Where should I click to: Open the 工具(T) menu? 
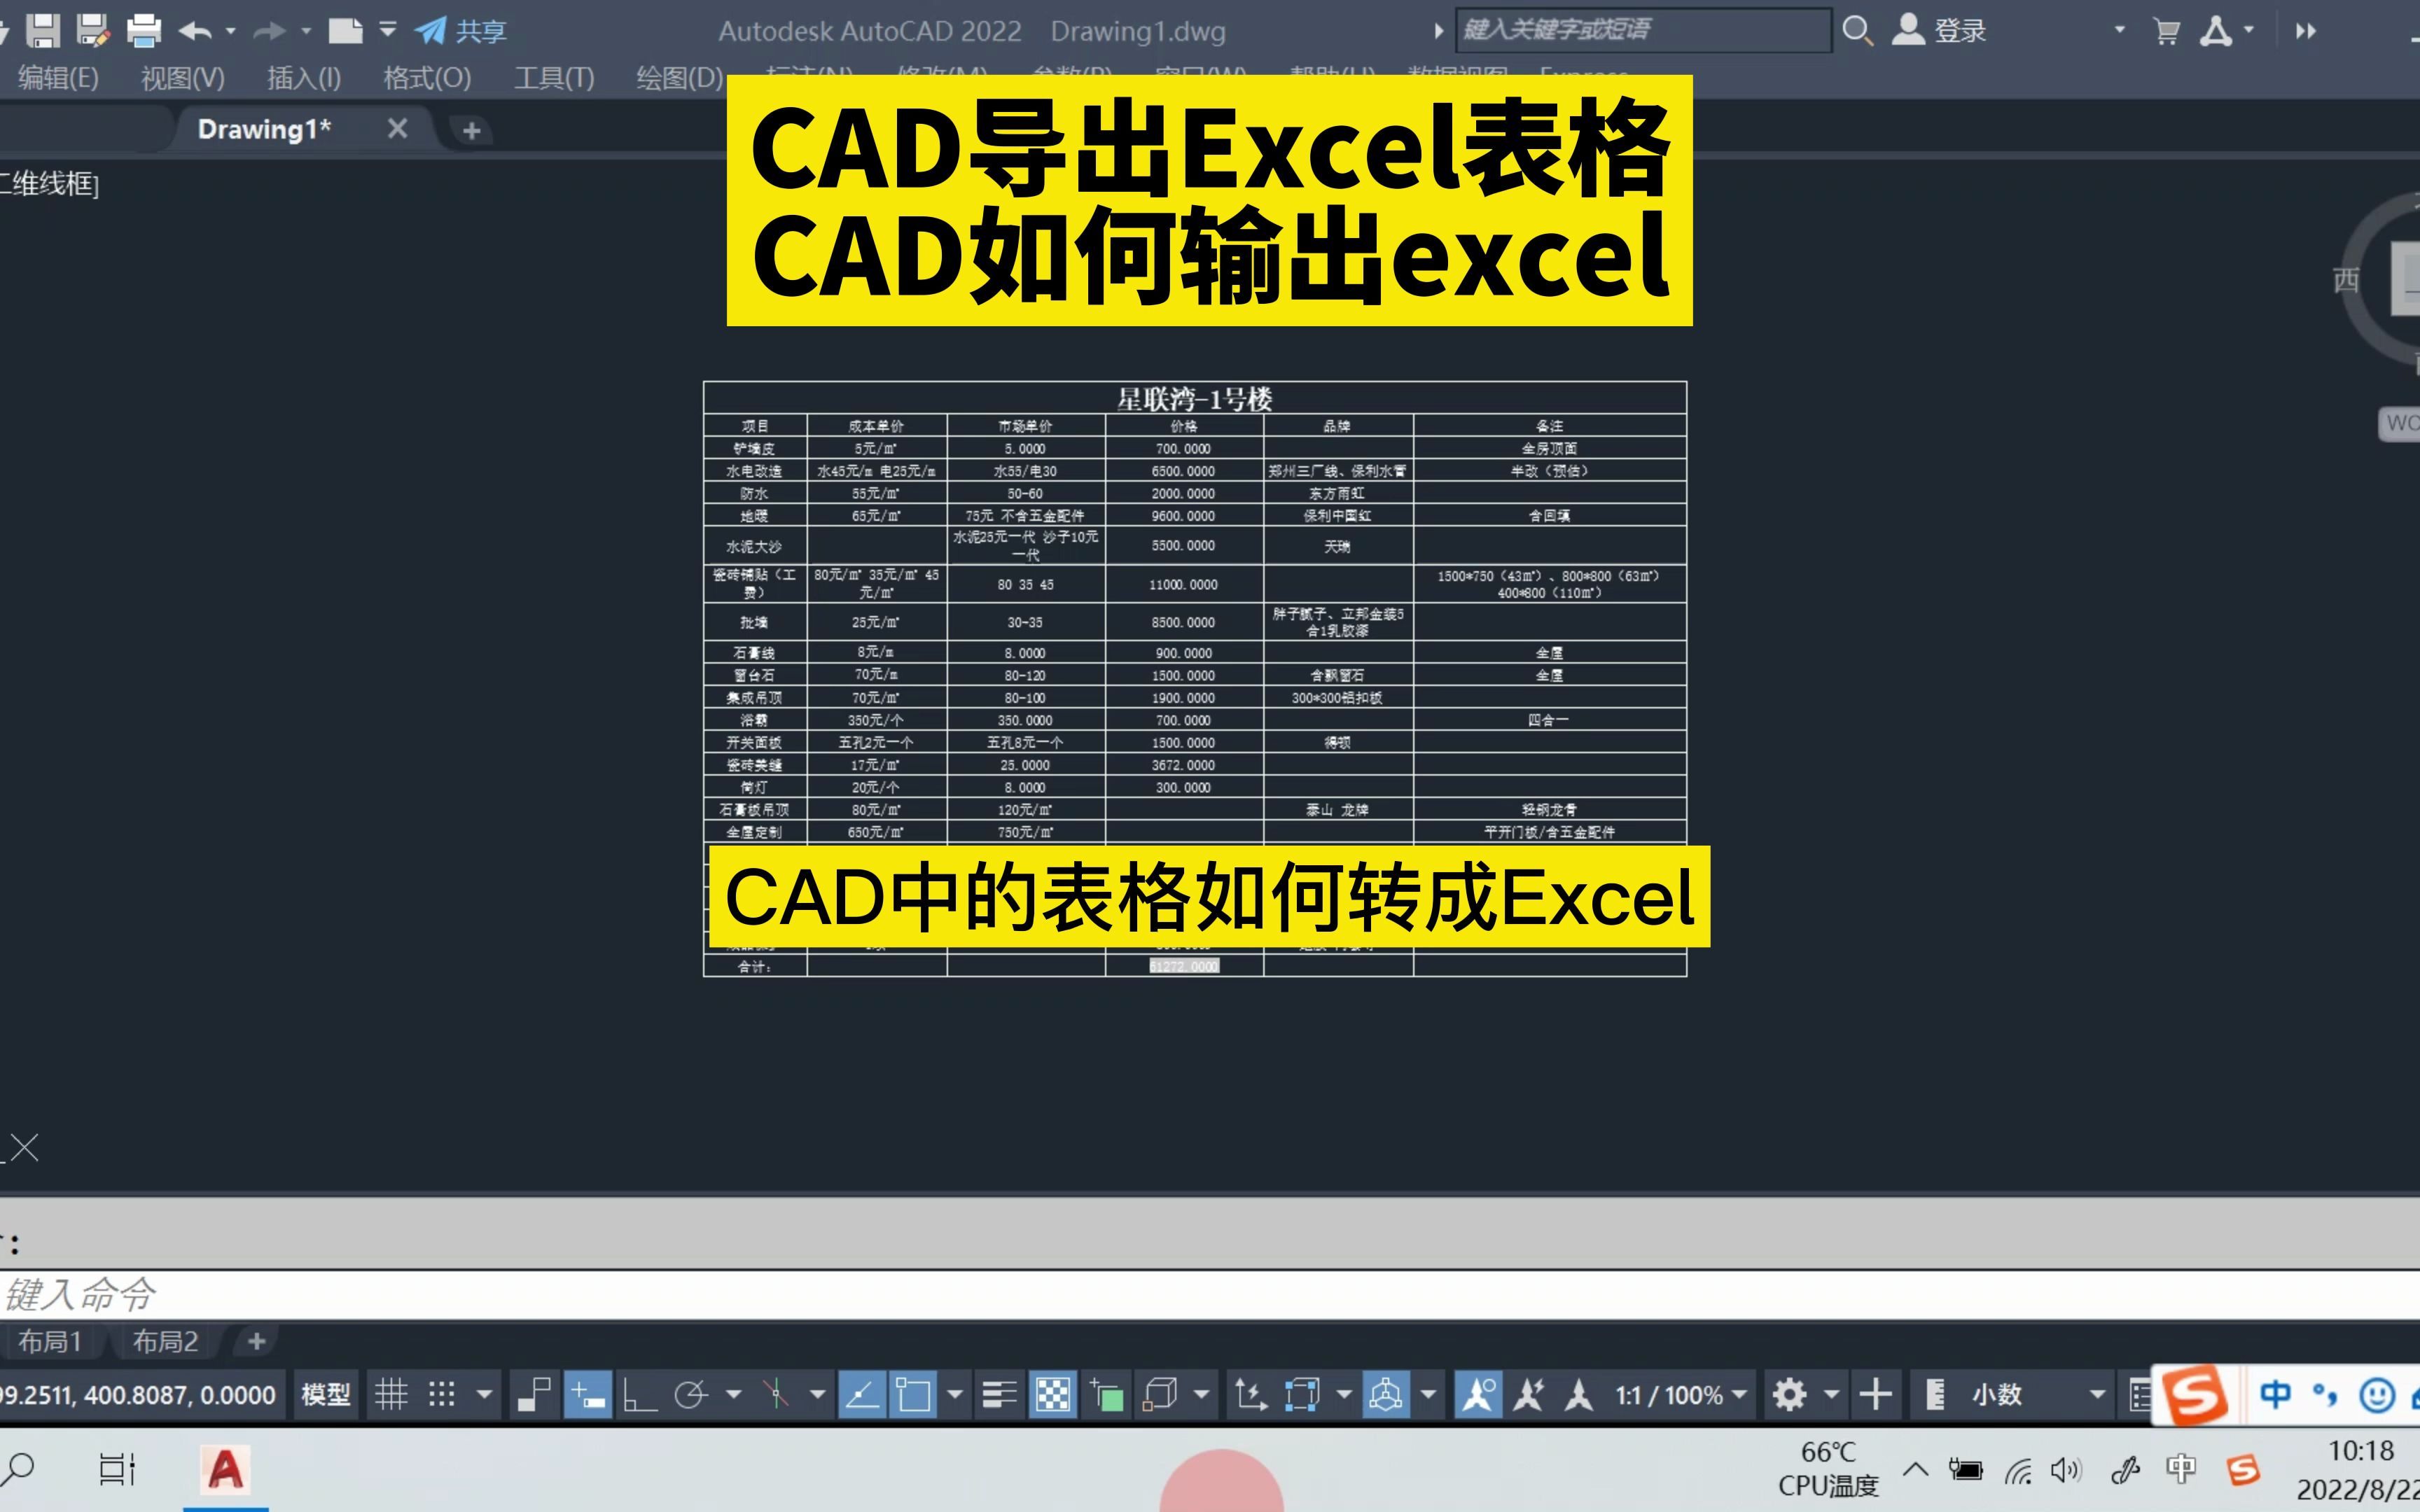pyautogui.click(x=554, y=78)
